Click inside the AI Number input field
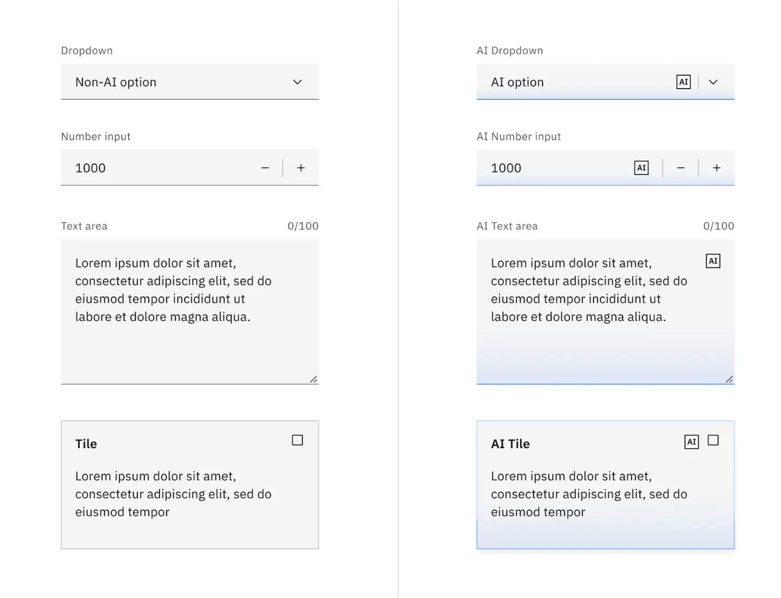The image size is (781, 598). coord(555,168)
